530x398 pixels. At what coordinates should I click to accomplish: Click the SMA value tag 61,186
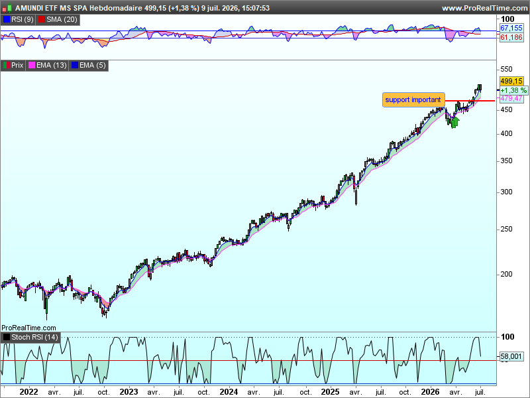tap(511, 37)
